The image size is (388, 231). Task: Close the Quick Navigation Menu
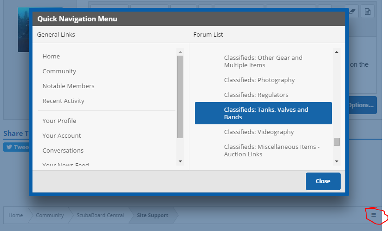323,181
